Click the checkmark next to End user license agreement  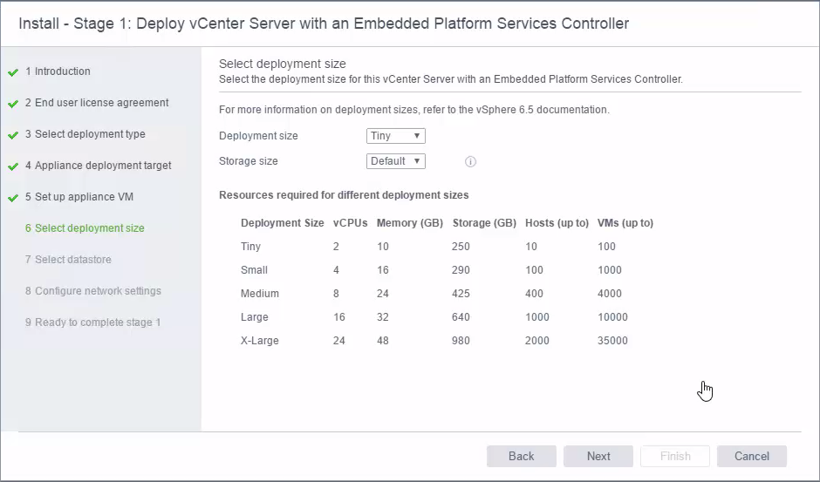point(13,104)
